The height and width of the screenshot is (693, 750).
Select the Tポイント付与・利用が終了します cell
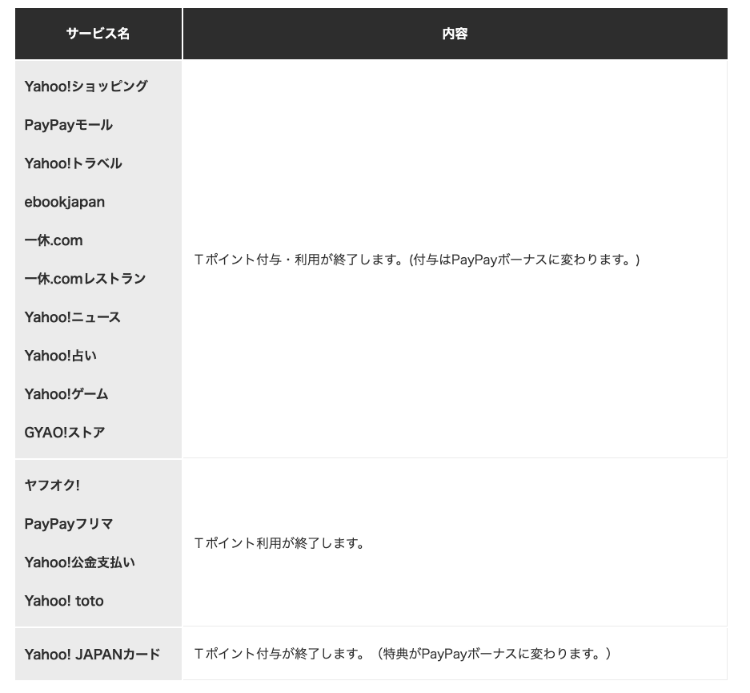419,259
